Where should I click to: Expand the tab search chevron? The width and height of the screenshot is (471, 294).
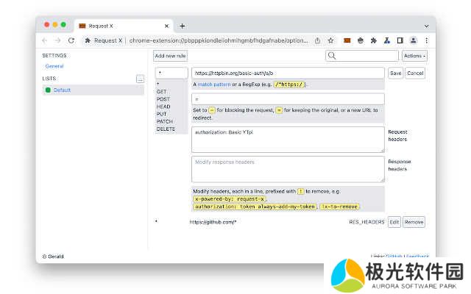pyautogui.click(x=425, y=26)
